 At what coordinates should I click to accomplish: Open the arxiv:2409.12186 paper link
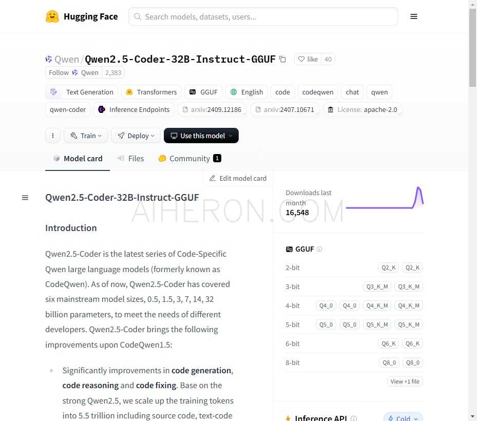click(212, 109)
